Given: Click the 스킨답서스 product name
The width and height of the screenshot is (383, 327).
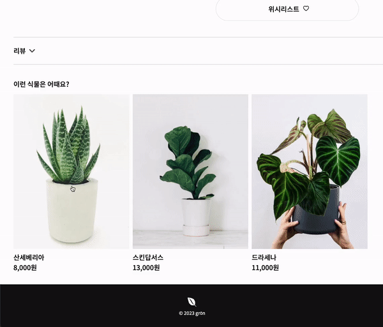Looking at the screenshot, I should point(148,257).
